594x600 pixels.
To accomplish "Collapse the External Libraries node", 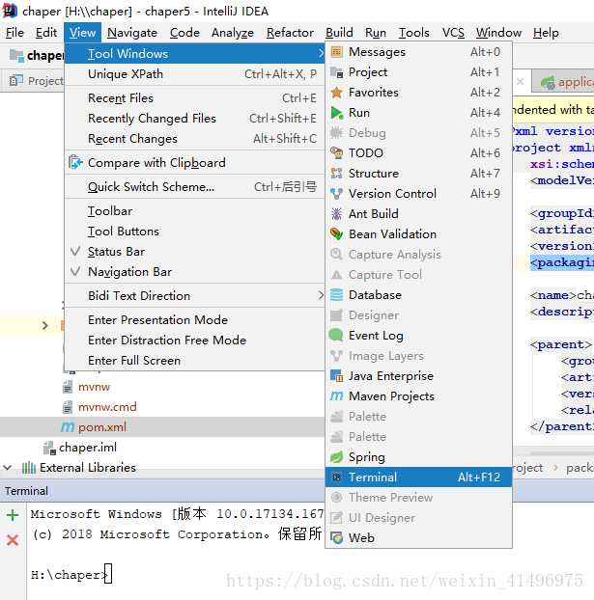I will (8, 468).
